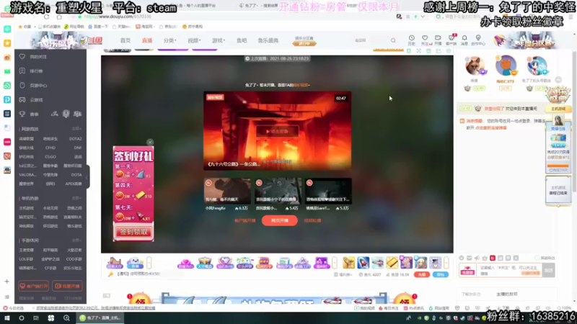This screenshot has height=324, width=577.
Task: Click the plus add-app icon in browser sidebar
Action: 6,282
